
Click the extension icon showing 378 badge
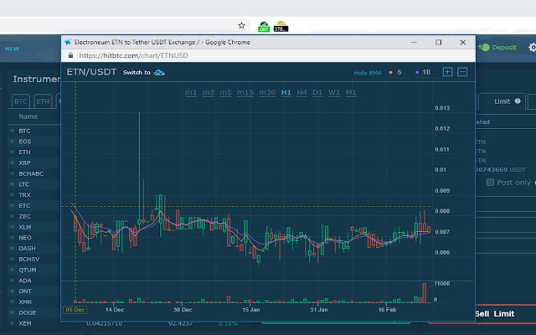(x=281, y=25)
